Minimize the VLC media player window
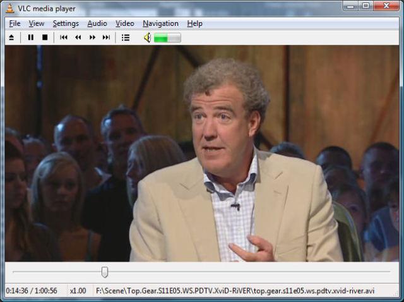 351,6
